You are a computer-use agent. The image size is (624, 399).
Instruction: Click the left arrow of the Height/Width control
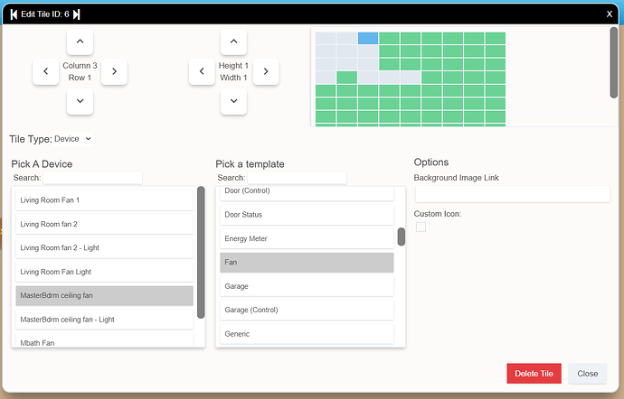tap(202, 71)
